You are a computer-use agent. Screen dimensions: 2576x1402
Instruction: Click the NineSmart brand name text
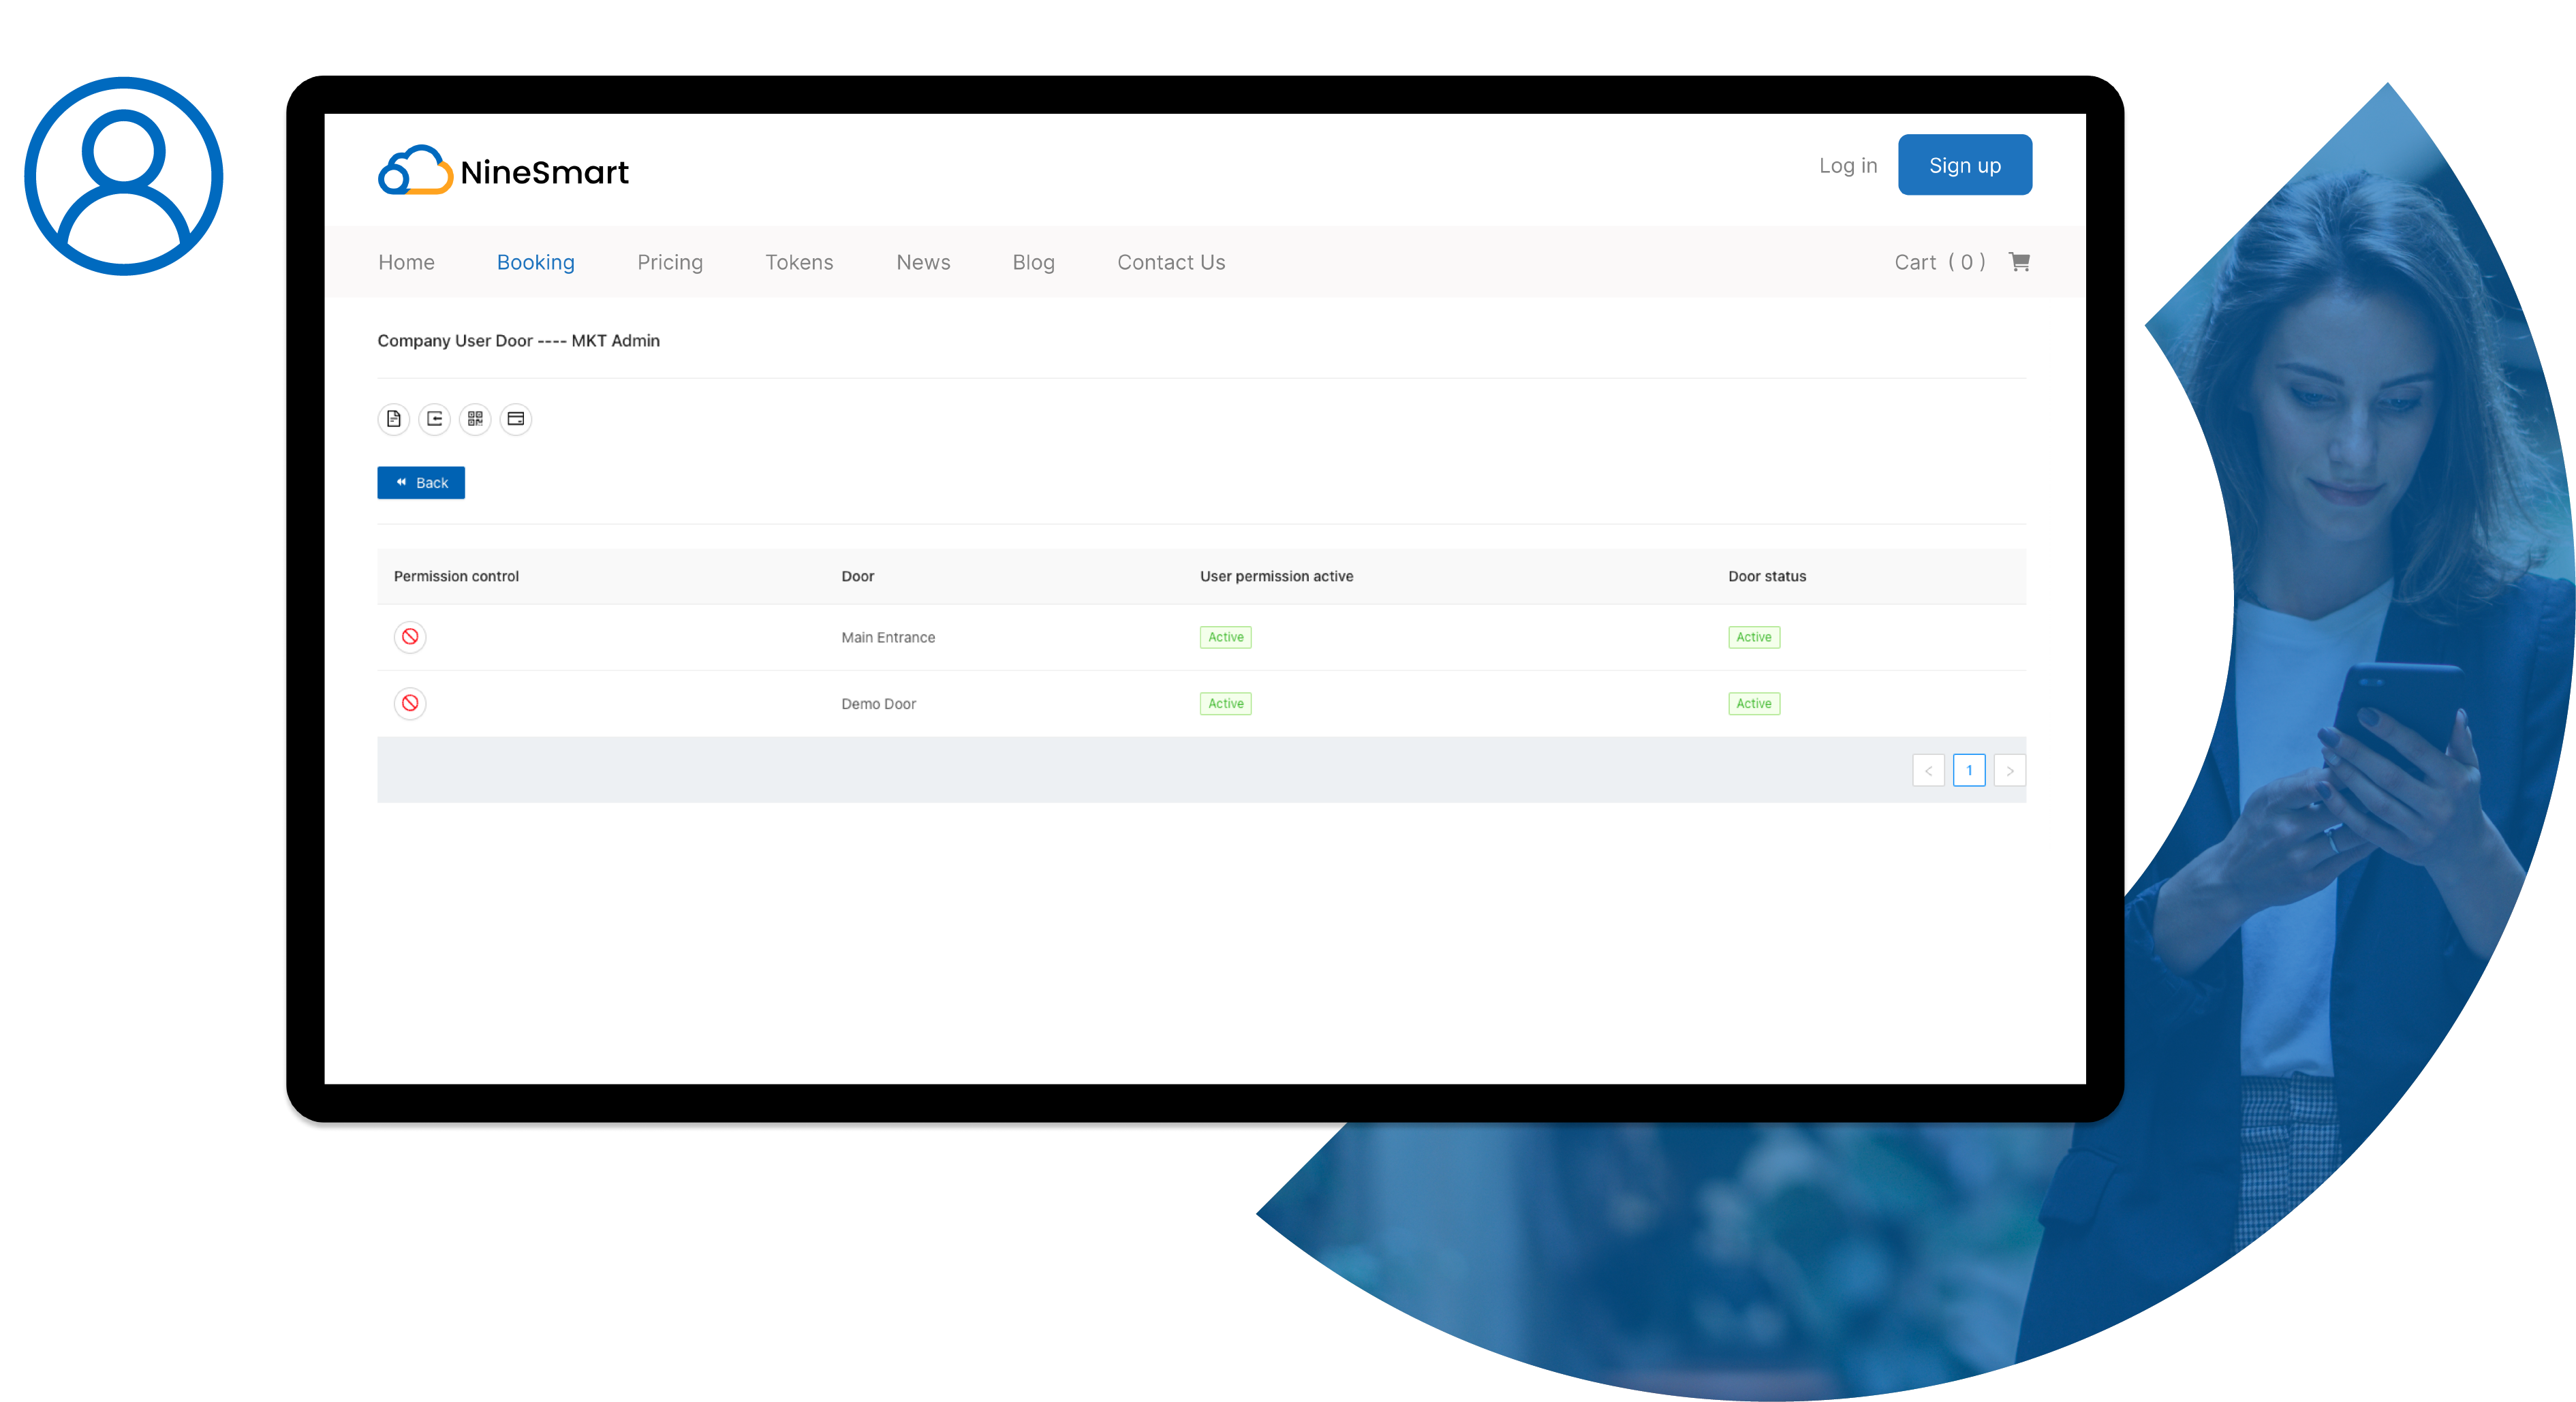click(x=544, y=172)
